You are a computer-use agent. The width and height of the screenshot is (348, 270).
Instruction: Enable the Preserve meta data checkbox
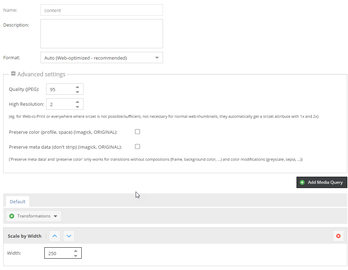(137, 147)
